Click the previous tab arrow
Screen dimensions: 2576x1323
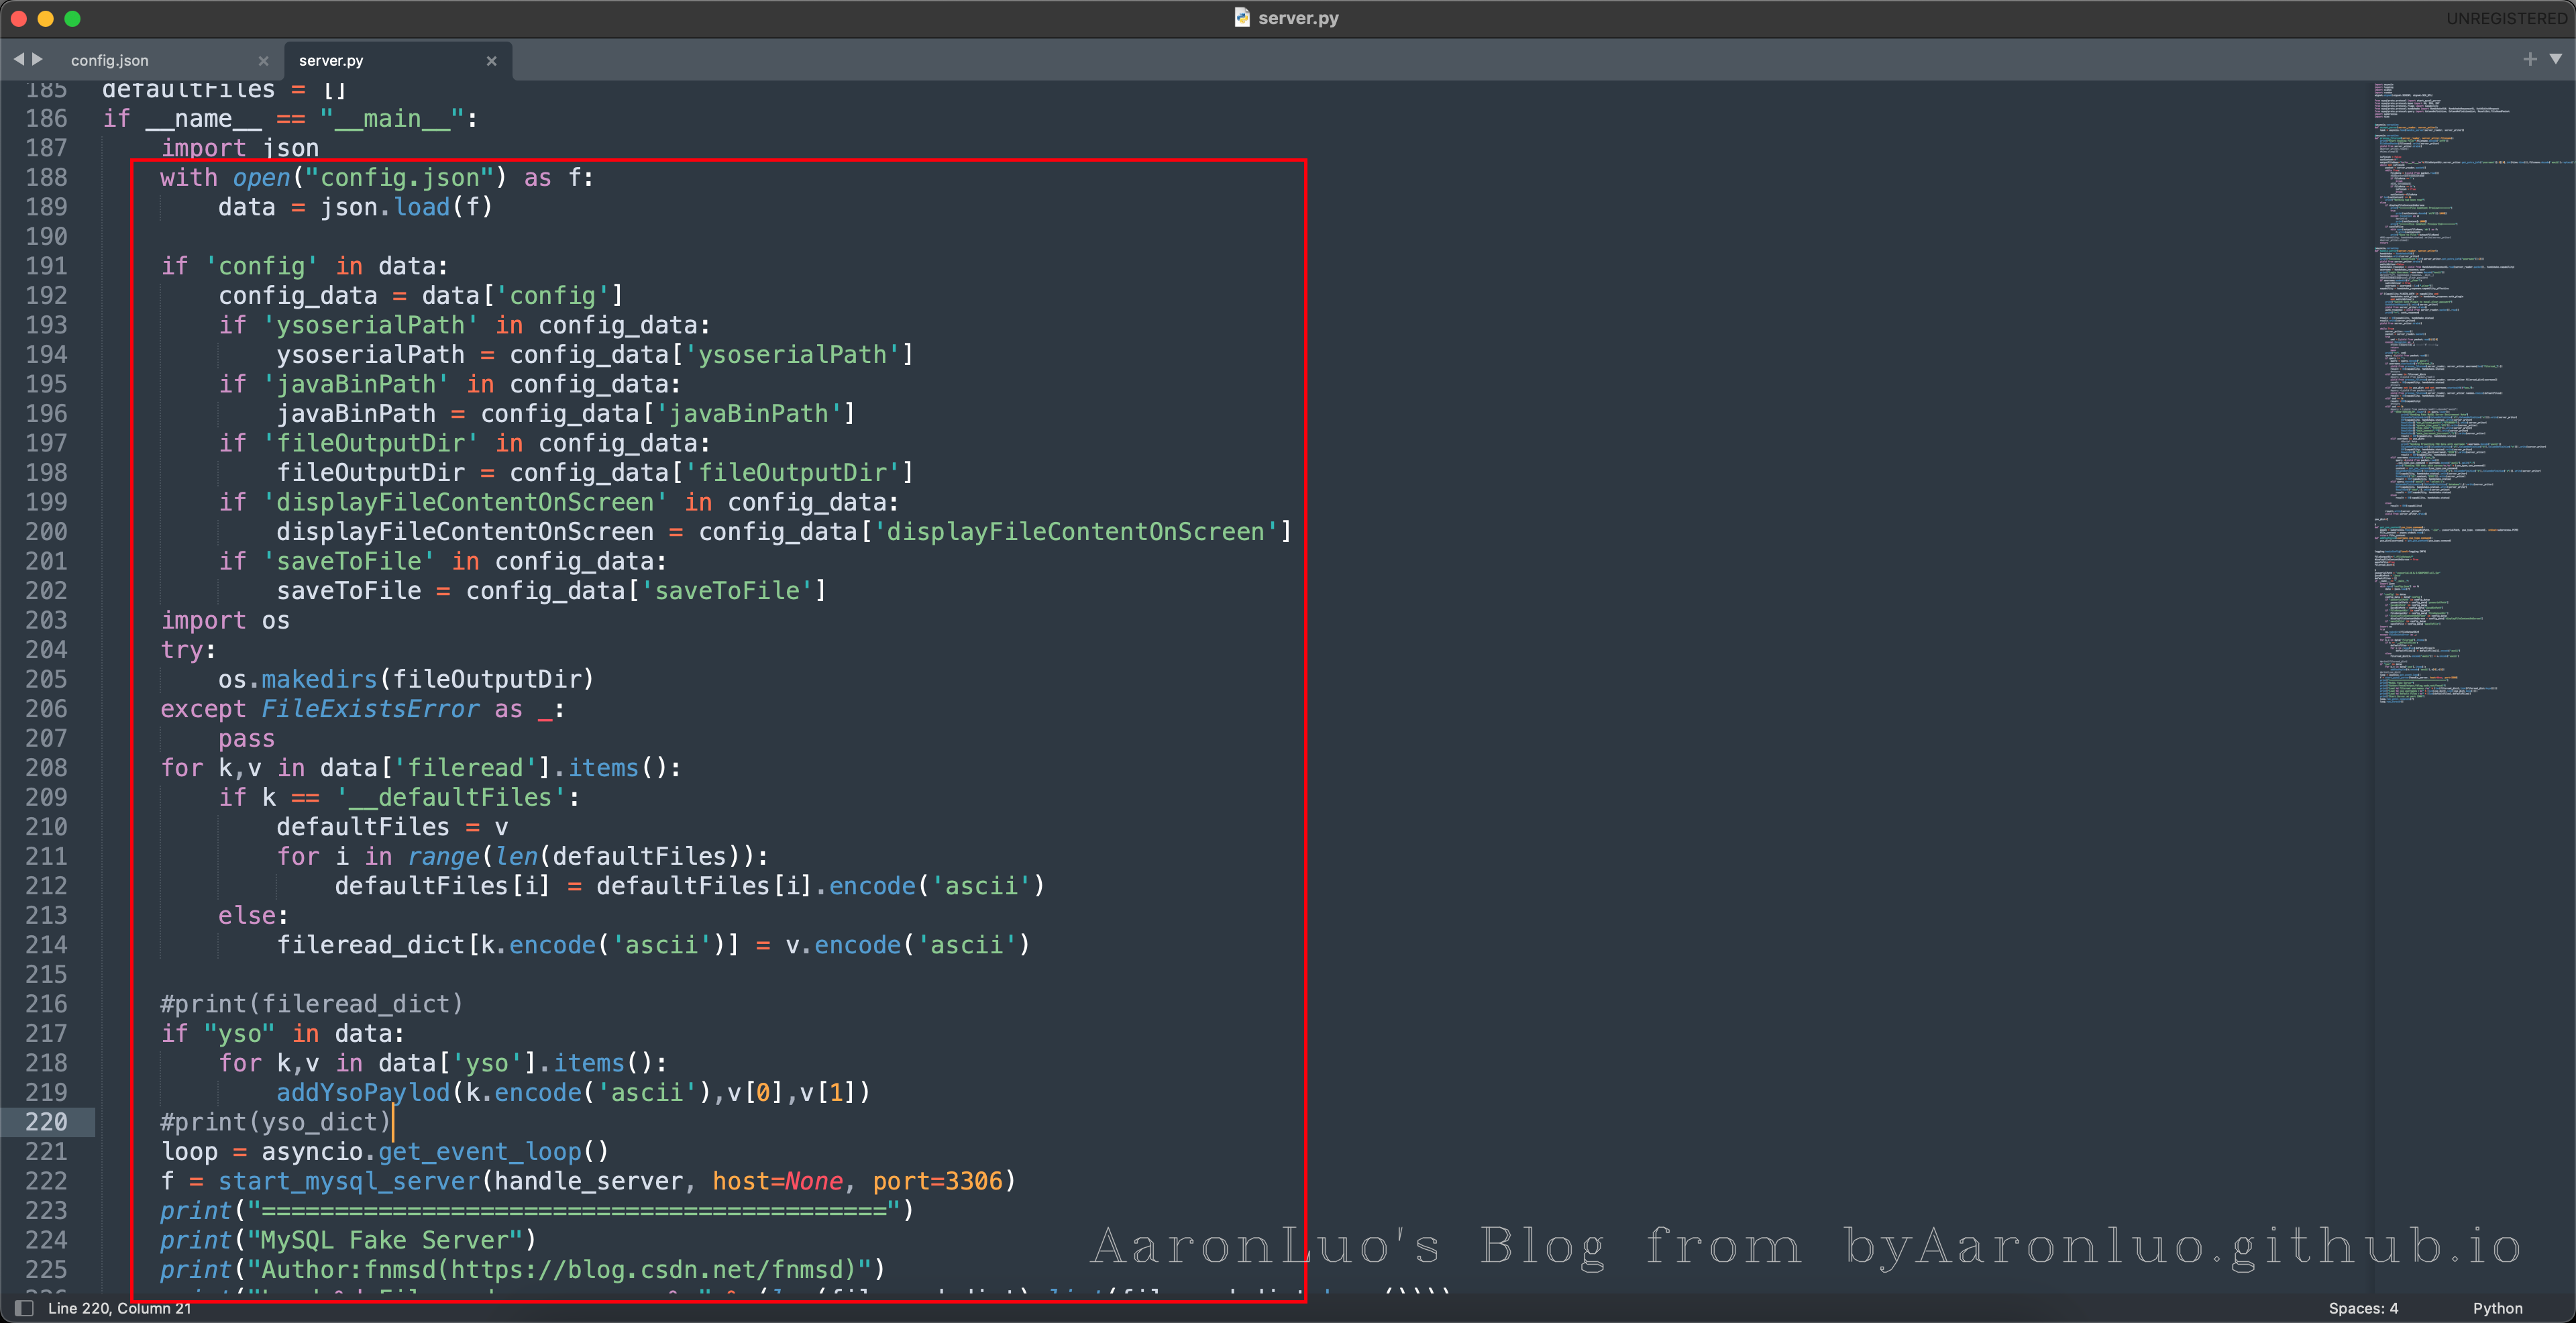18,60
